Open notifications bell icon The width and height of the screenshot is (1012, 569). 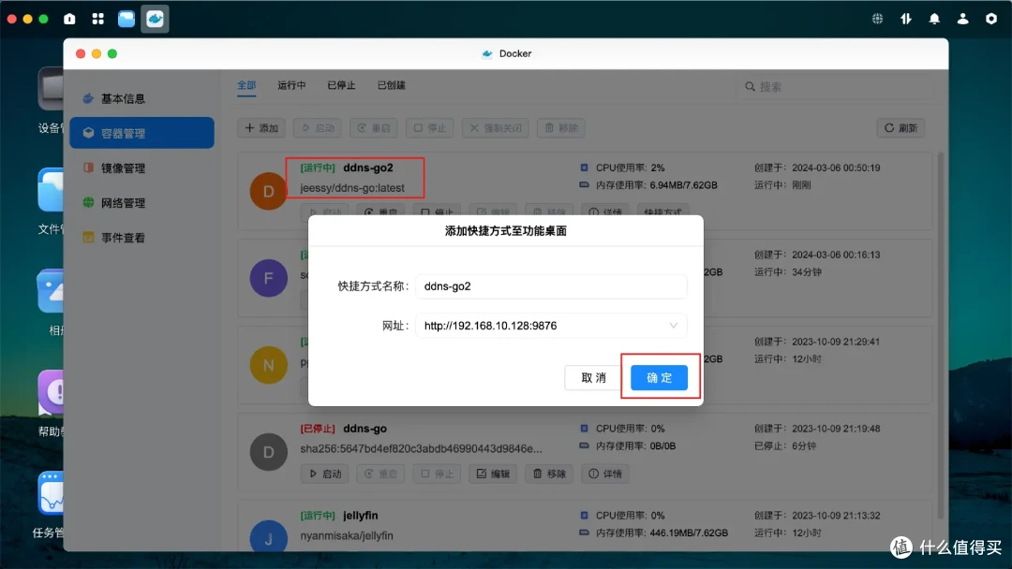click(x=934, y=19)
